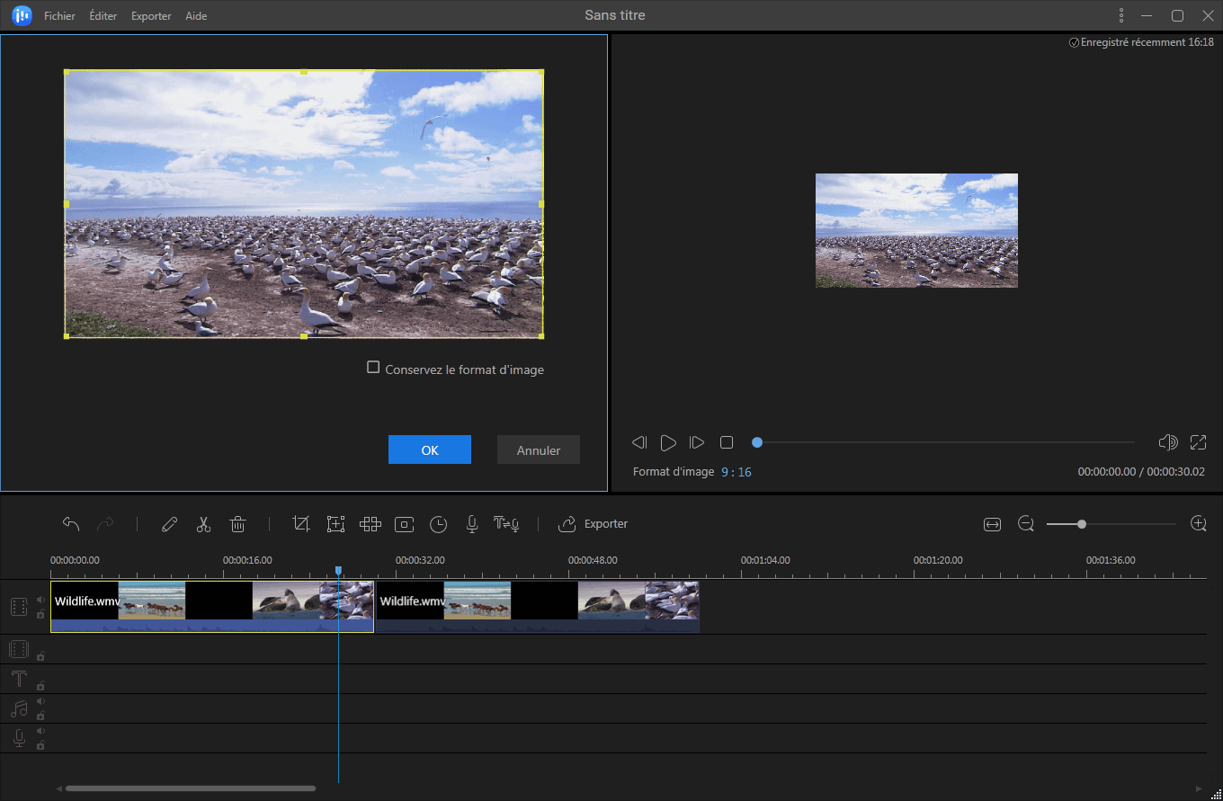Click the application logo icon
Screen dimensions: 1223x801
(x=22, y=15)
